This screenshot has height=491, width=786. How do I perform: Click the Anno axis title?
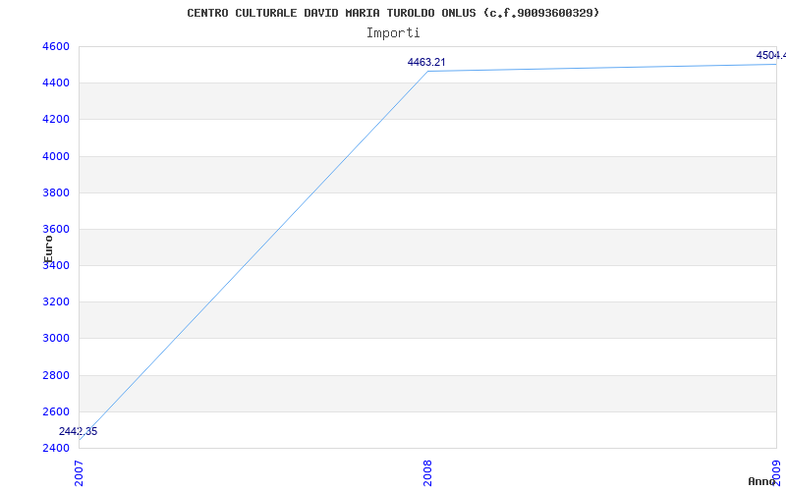(761, 481)
